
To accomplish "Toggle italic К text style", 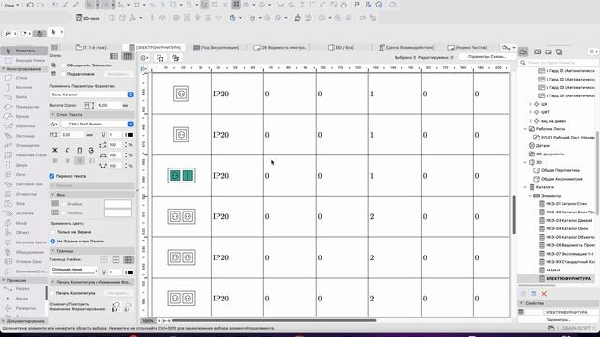I will (x=67, y=150).
